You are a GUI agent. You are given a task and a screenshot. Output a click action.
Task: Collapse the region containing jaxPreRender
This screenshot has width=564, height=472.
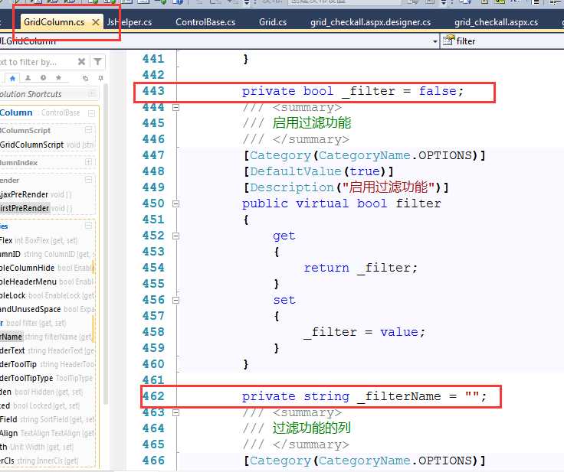point(88,180)
